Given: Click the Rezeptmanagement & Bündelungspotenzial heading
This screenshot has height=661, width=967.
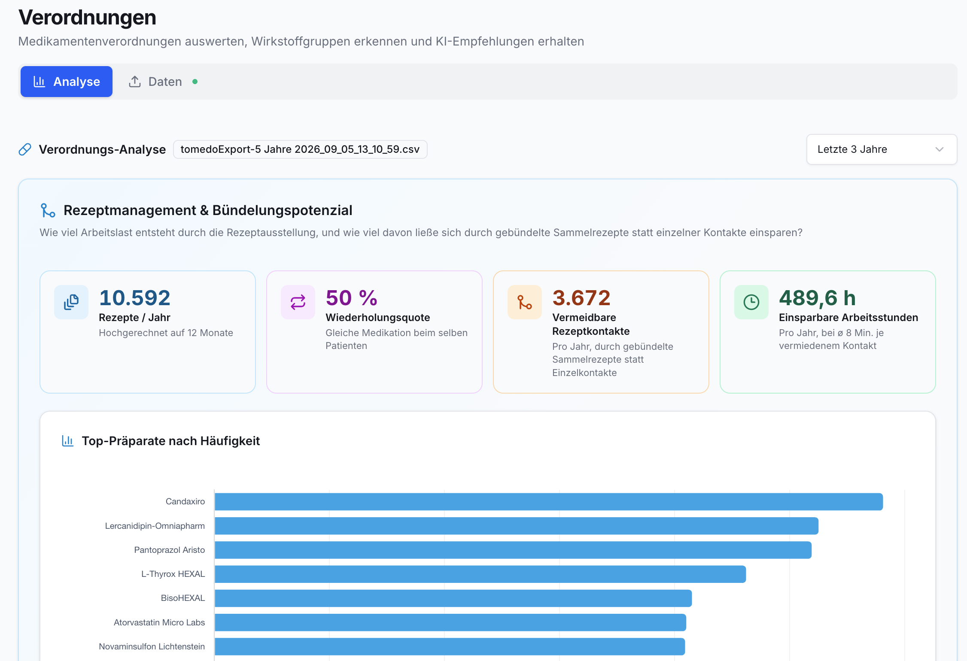Looking at the screenshot, I should (x=208, y=210).
